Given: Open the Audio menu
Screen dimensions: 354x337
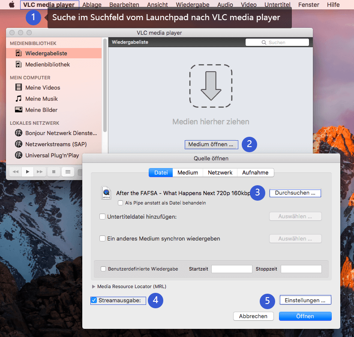Looking at the screenshot, I should (225, 5).
